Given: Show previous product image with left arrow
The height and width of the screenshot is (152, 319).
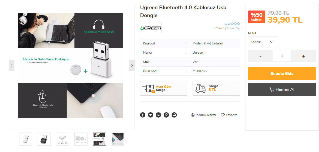Looking at the screenshot, I should point(12,65).
